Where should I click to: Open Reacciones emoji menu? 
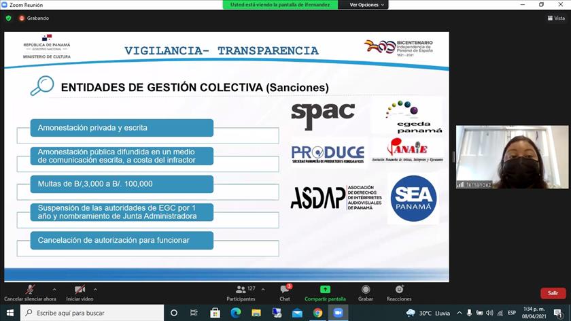click(399, 293)
